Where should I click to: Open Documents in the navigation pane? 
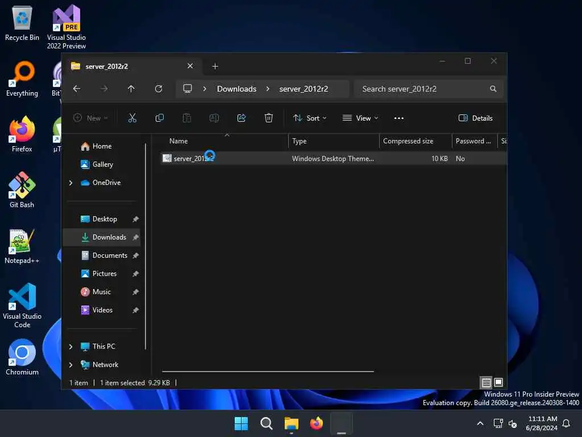(102, 255)
